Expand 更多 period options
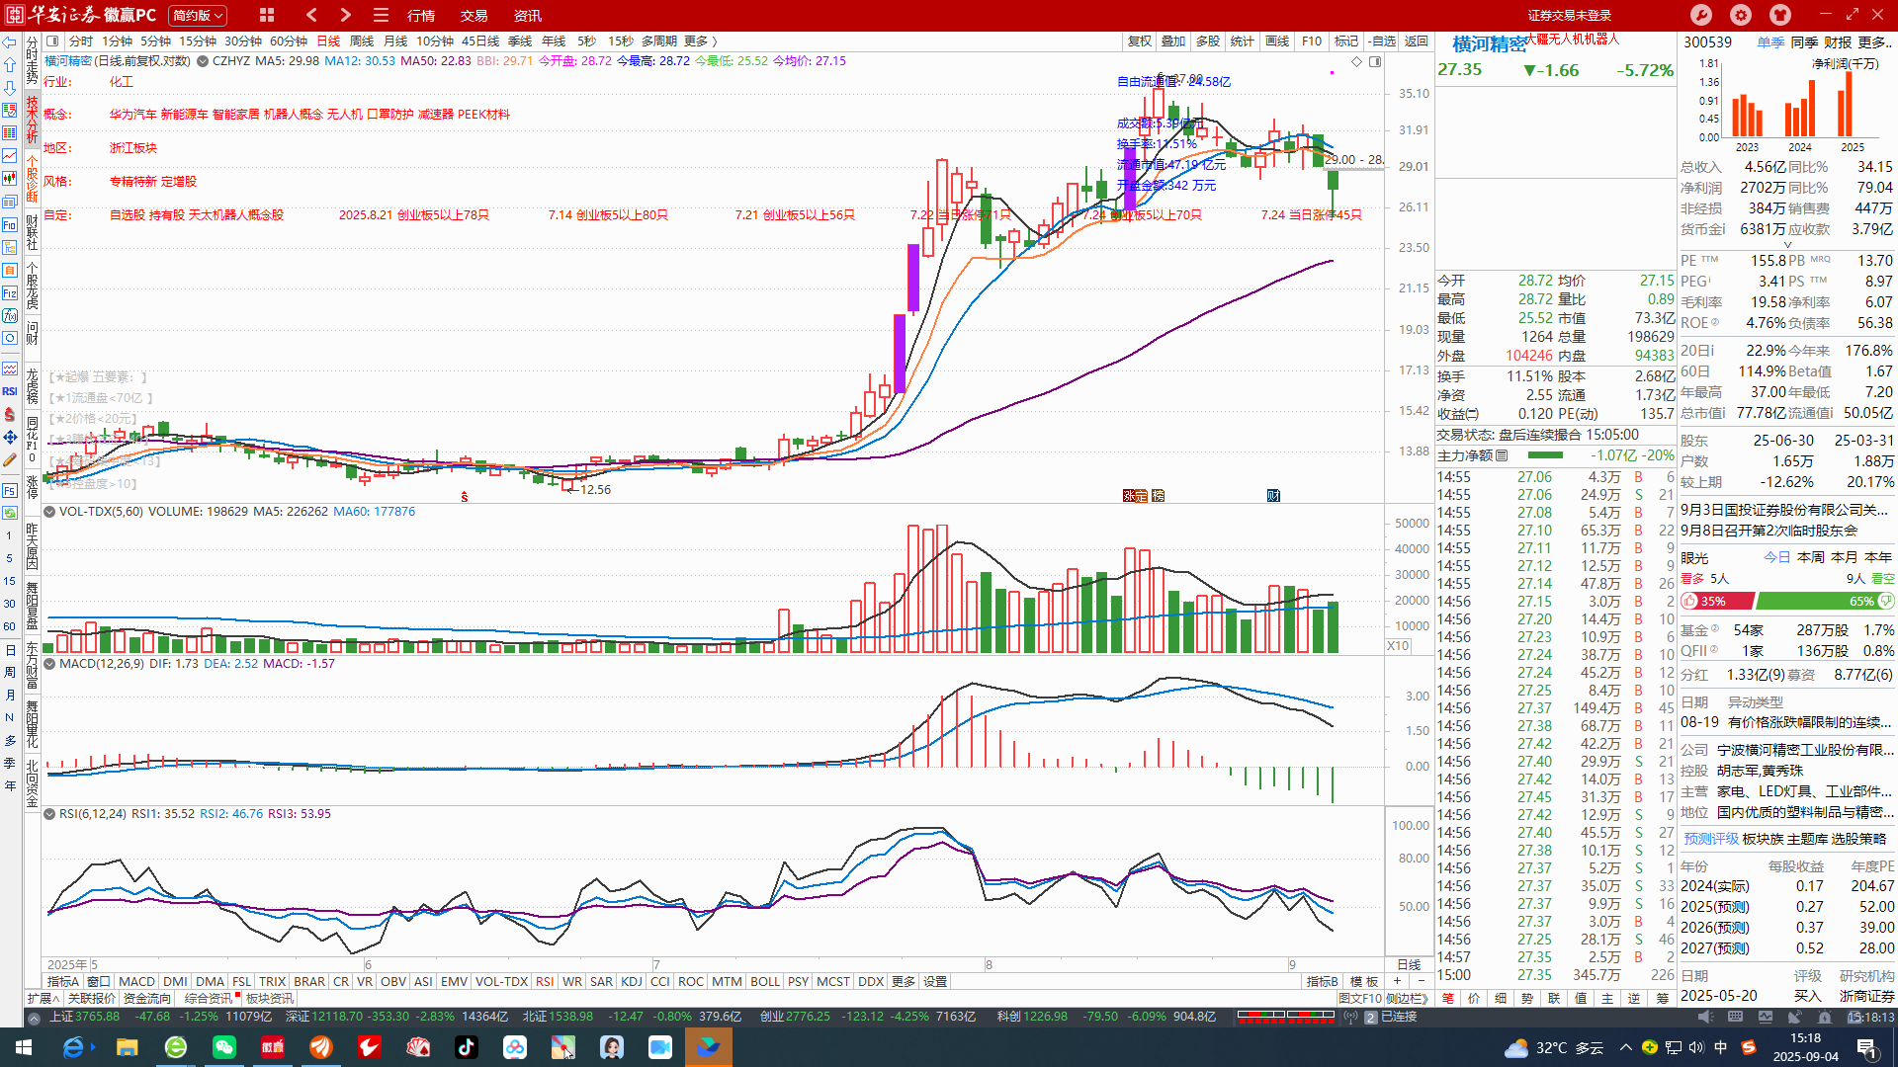Image resolution: width=1898 pixels, height=1067 pixels. [700, 41]
